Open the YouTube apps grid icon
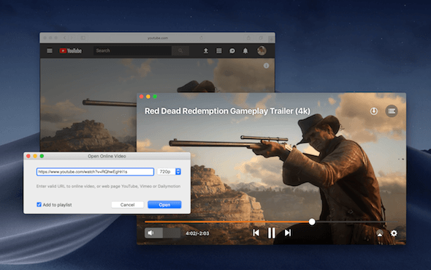The height and width of the screenshot is (270, 431). point(219,50)
